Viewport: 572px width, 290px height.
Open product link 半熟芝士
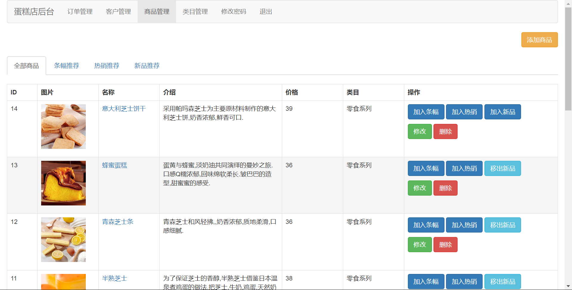point(114,278)
